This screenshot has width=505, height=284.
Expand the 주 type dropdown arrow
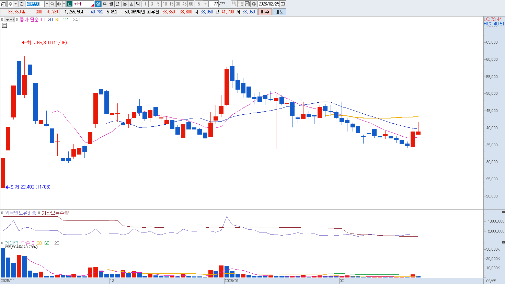pos(16,4)
